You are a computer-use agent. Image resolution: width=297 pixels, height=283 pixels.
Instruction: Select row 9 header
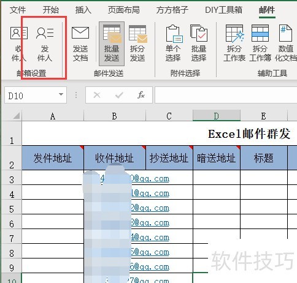click(x=12, y=266)
